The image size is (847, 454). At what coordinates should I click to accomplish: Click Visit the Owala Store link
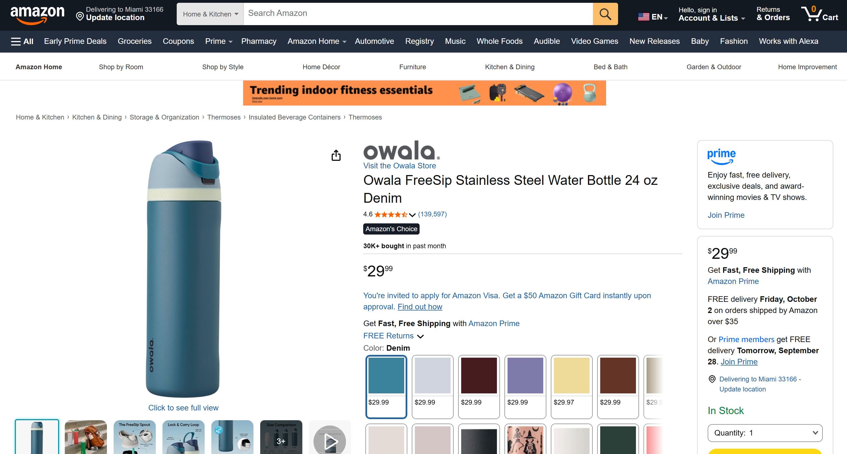(399, 166)
